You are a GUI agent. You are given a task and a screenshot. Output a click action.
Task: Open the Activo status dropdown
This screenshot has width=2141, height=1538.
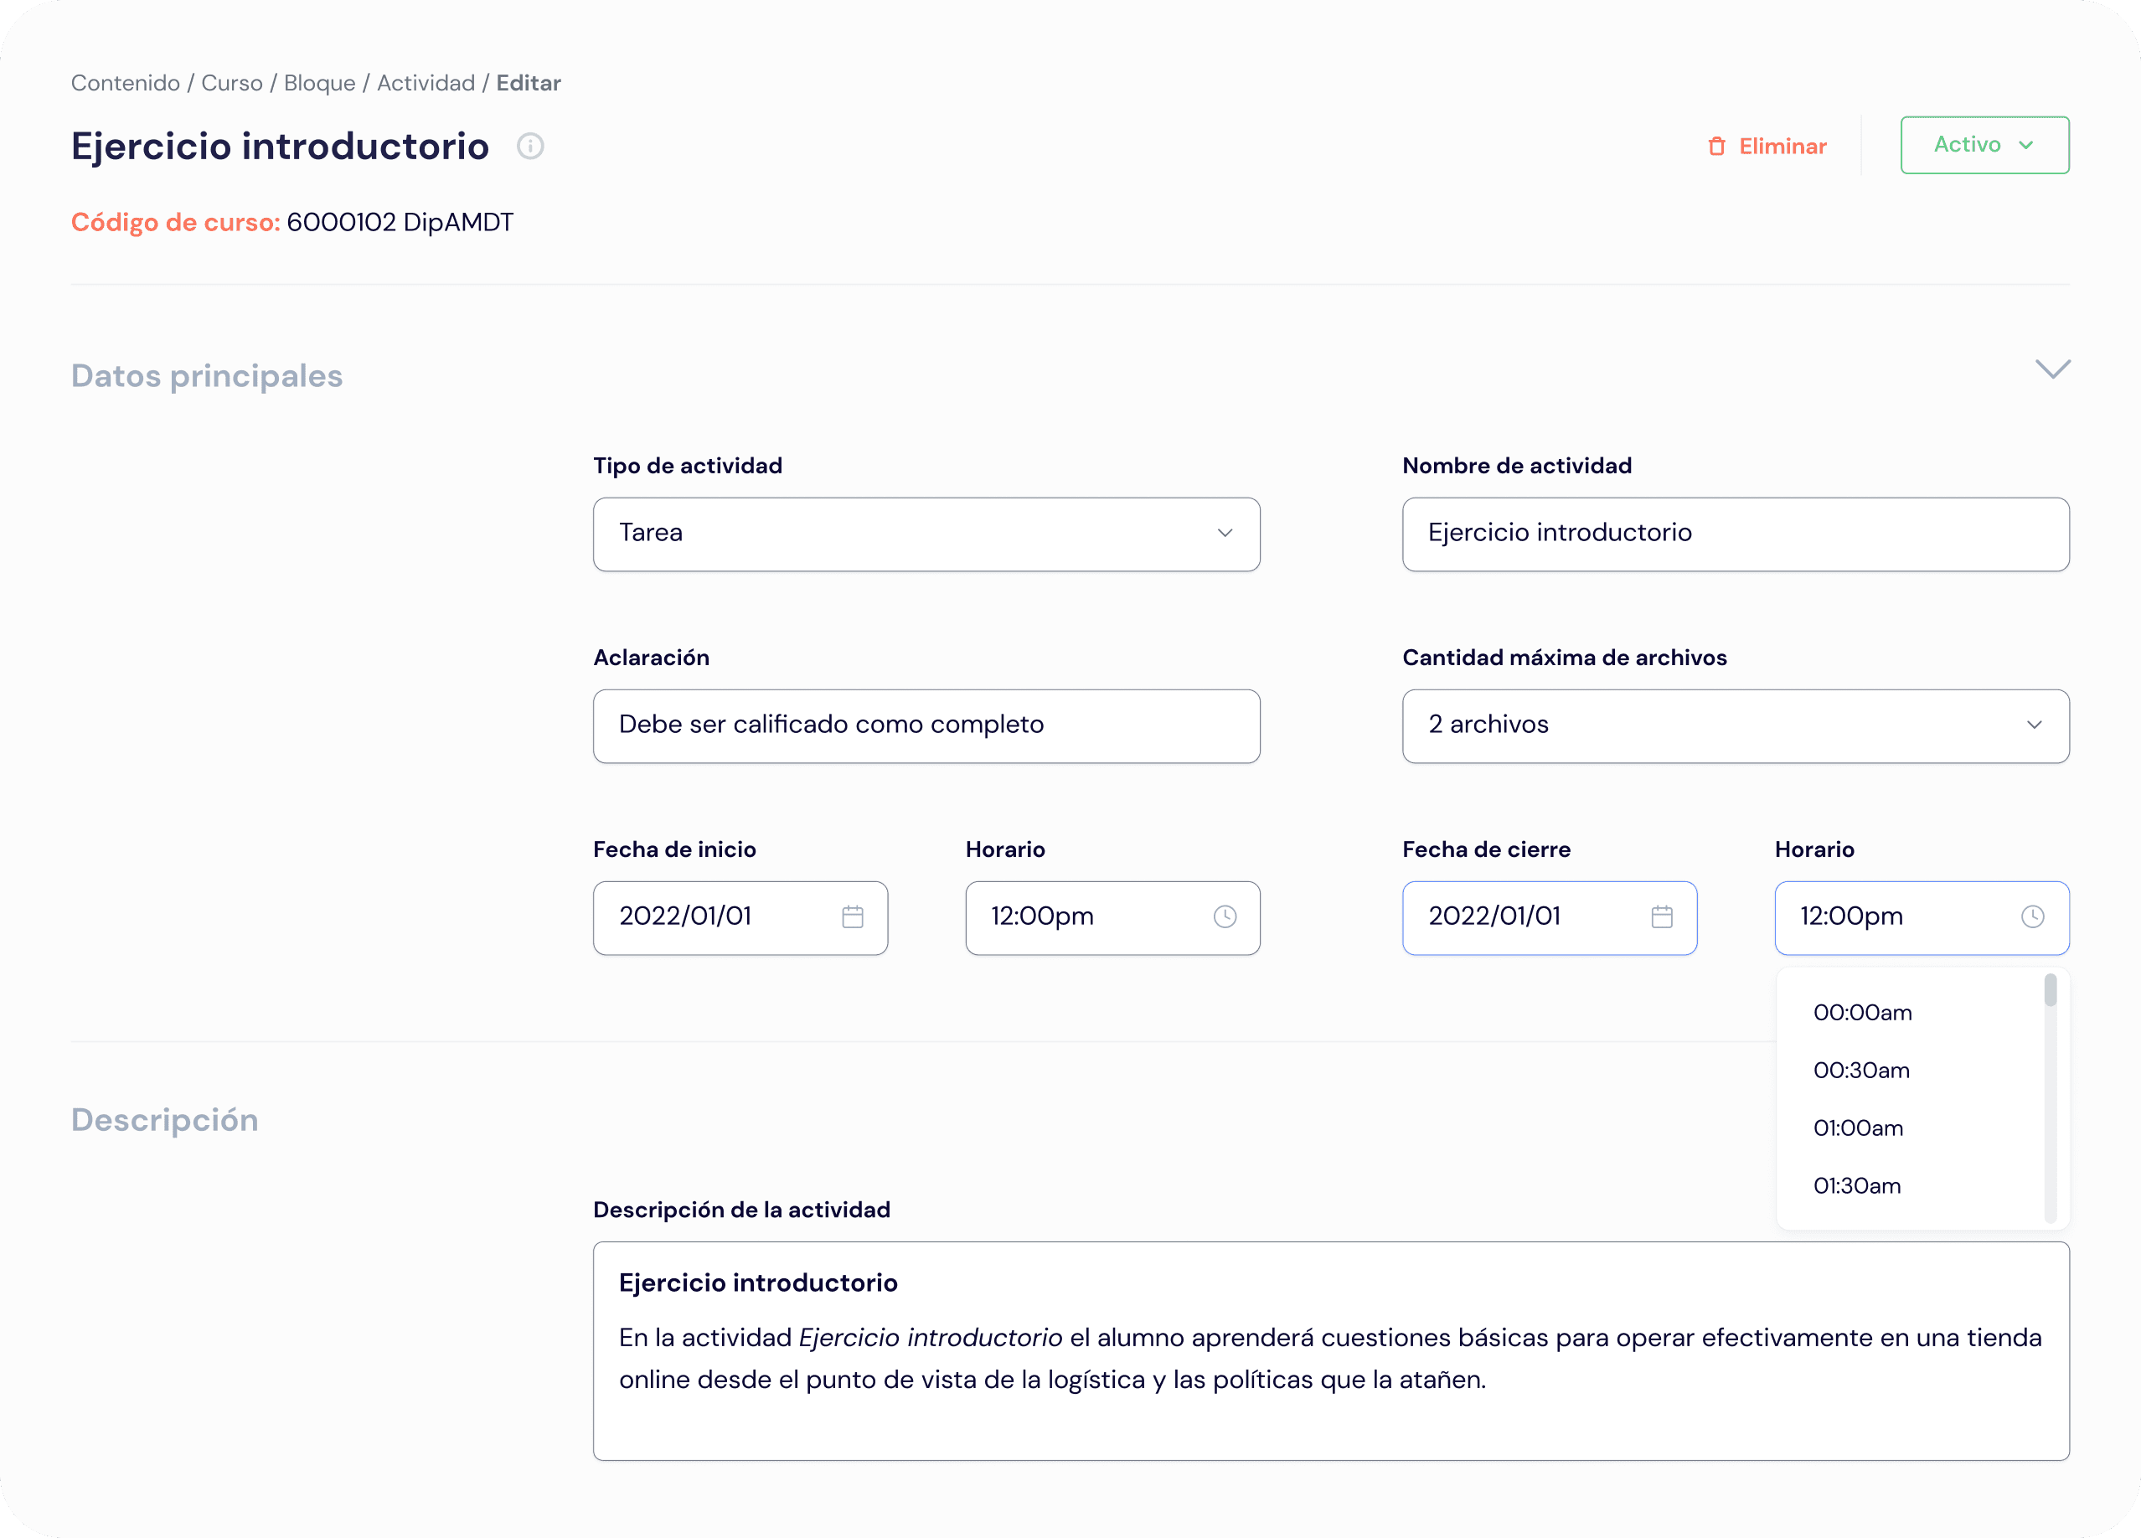1984,144
